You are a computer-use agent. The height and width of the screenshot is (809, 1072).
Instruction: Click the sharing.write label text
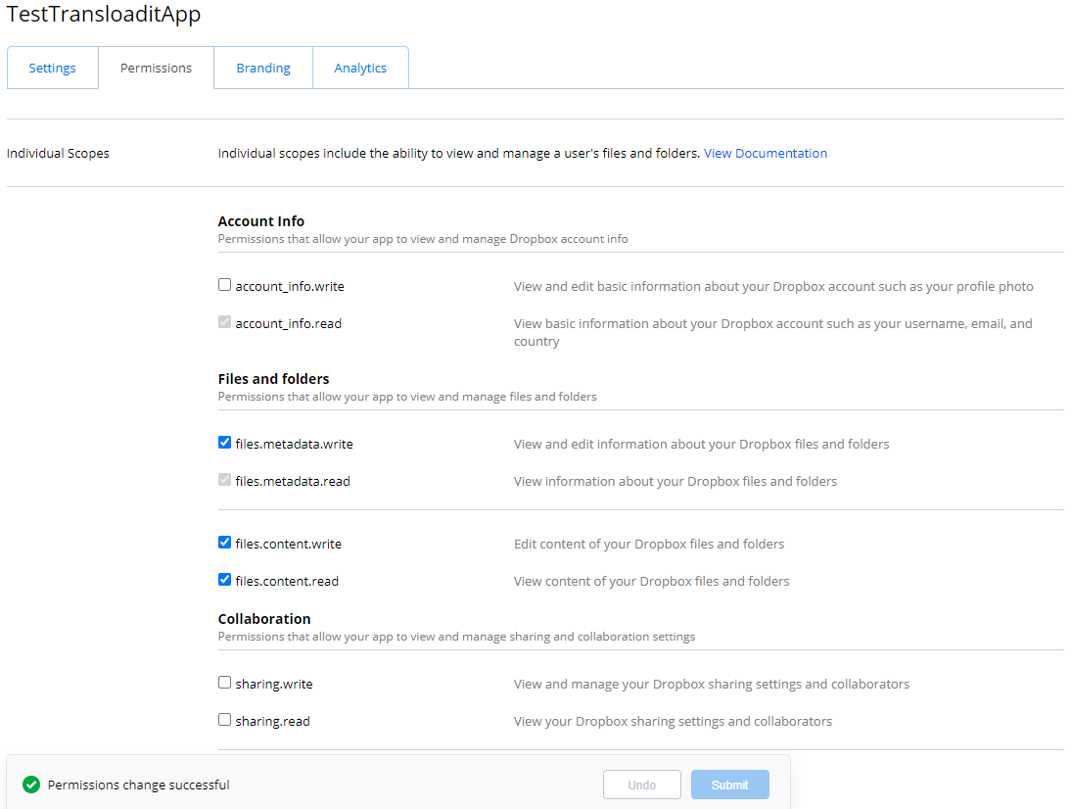274,684
